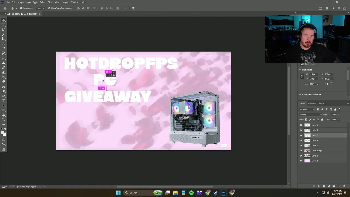Open the File menu

(8, 2)
